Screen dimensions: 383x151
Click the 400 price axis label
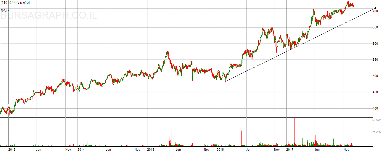click(x=375, y=109)
